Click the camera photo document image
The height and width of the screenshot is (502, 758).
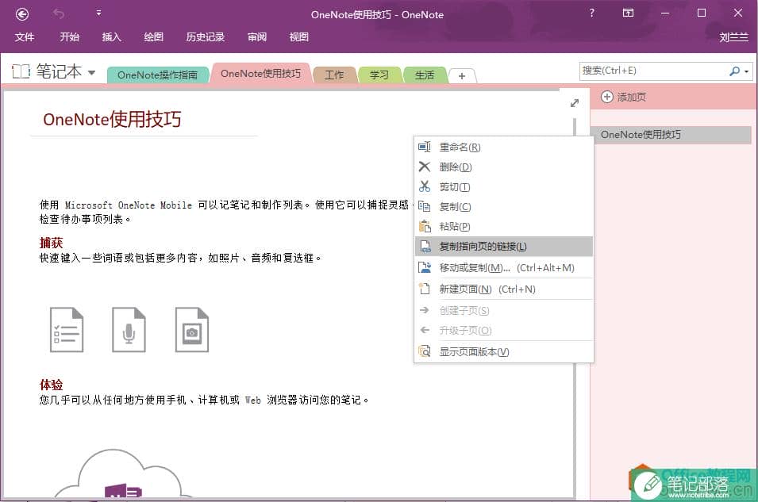click(x=192, y=330)
